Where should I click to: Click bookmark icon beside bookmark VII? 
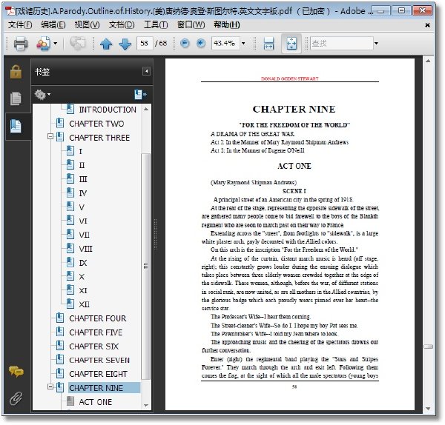(70, 234)
